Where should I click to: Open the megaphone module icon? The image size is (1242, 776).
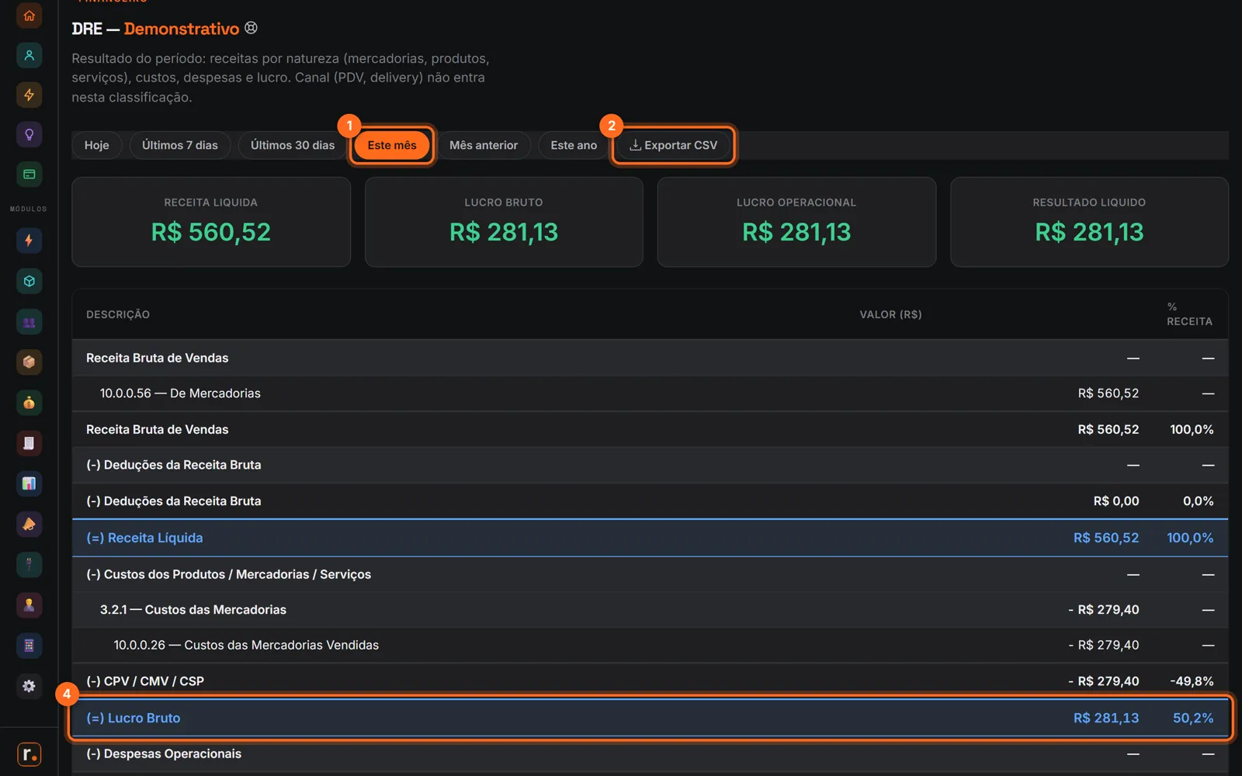[x=29, y=524]
